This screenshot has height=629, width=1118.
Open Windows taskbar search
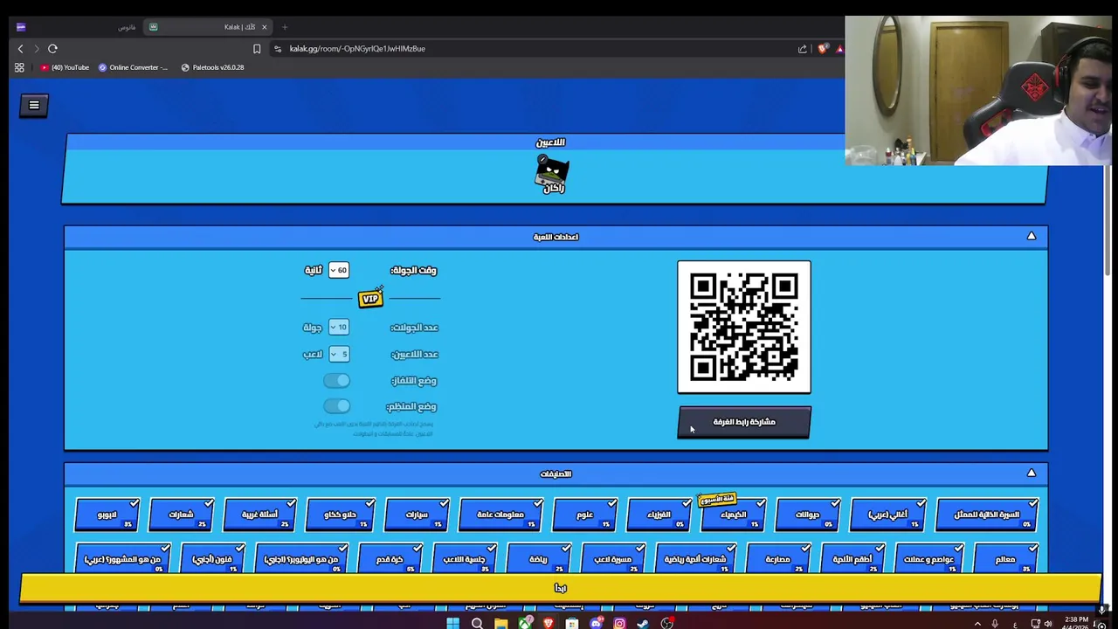tap(477, 623)
